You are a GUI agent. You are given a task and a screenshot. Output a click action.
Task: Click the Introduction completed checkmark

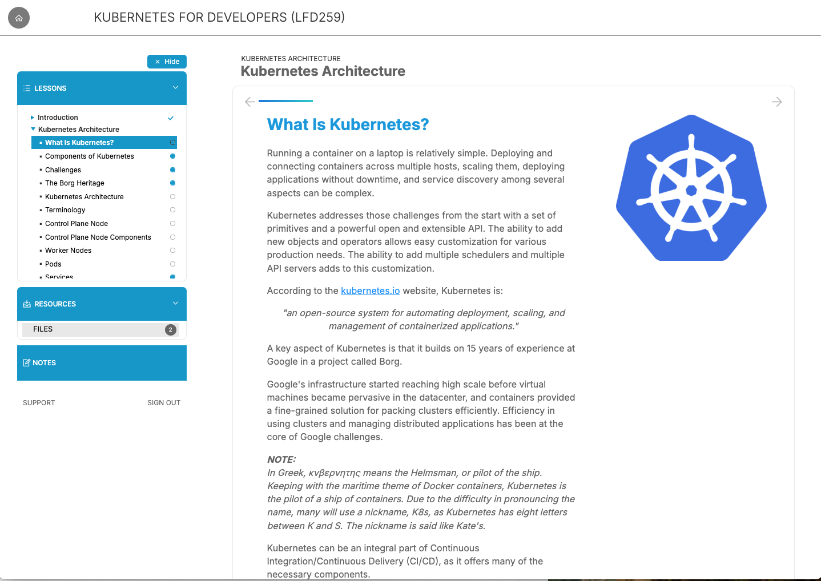(171, 118)
